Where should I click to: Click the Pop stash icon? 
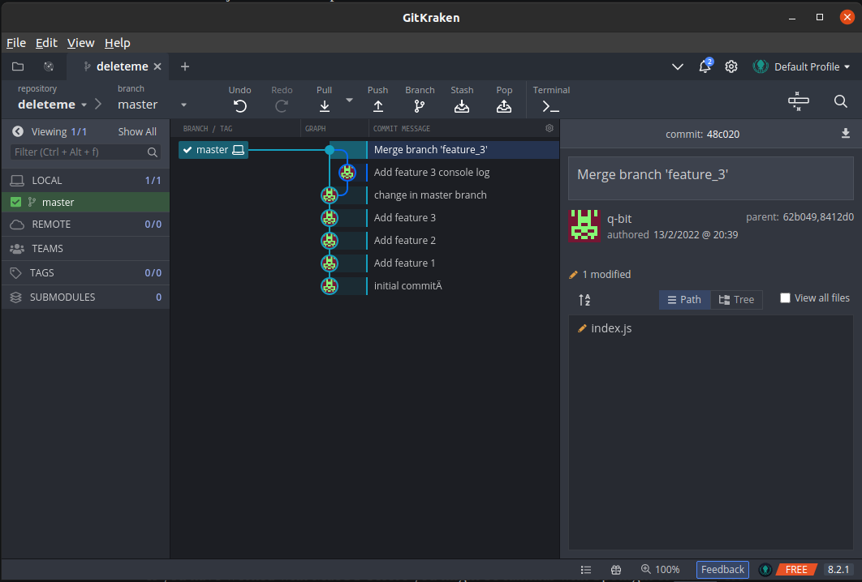(x=504, y=106)
